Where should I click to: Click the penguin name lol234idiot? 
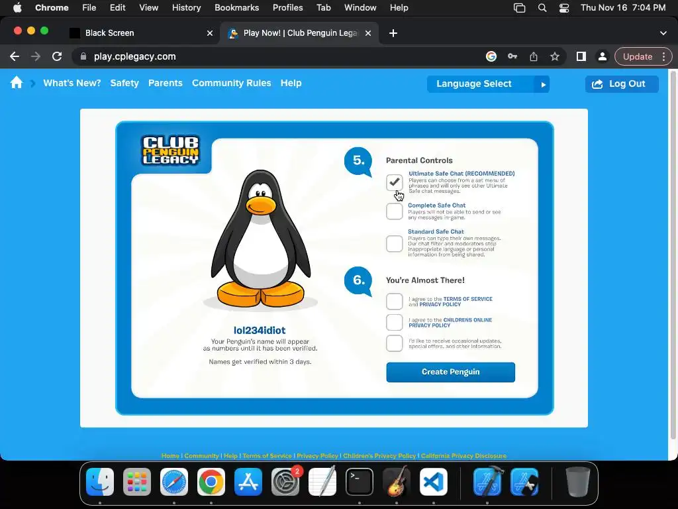pos(260,330)
